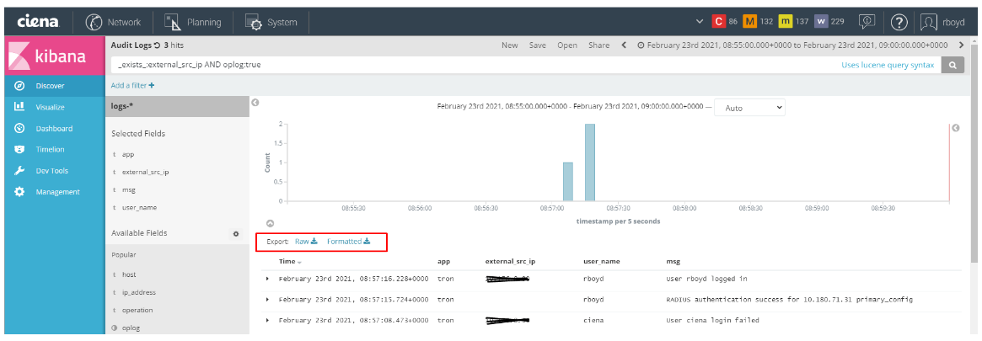Open the Planning menu
Image resolution: width=982 pixels, height=341 pixels.
(x=194, y=22)
